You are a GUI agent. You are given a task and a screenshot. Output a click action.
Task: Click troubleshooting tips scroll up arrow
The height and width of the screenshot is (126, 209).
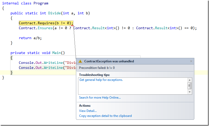pyautogui.click(x=190, y=80)
